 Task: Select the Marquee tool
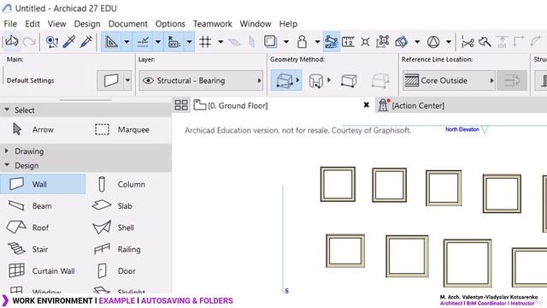[x=122, y=129]
